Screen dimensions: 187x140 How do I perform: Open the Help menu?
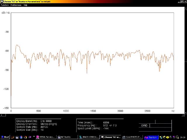pos(25,5)
